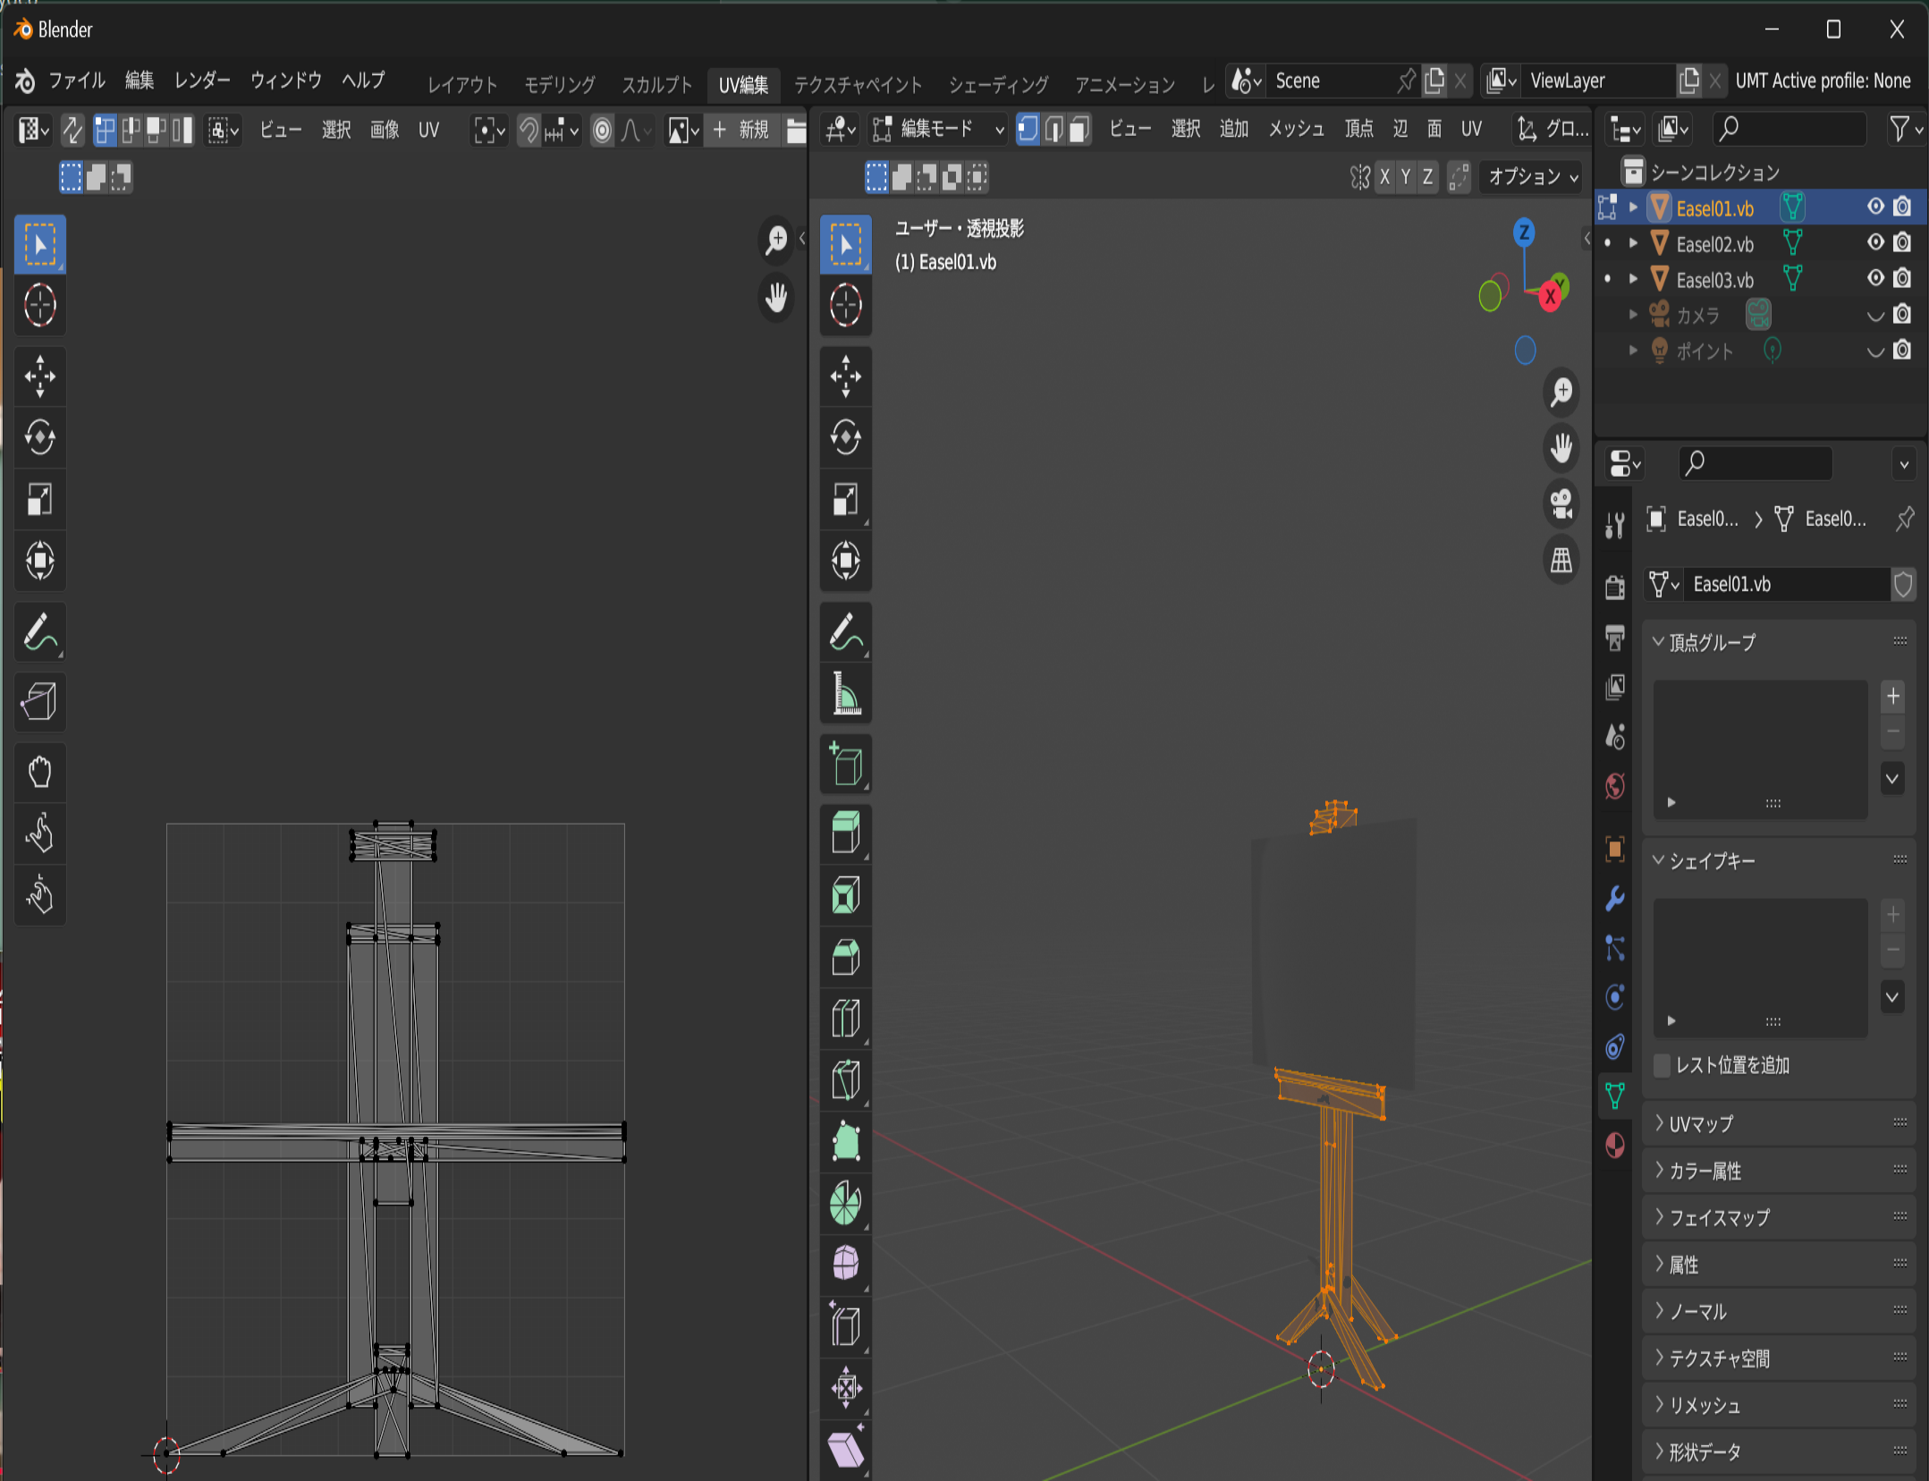The image size is (1929, 1481).
Task: Click the blue Z axis on gizmo
Action: coord(1524,233)
